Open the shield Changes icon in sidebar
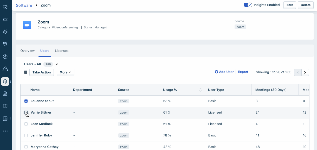 point(5,44)
